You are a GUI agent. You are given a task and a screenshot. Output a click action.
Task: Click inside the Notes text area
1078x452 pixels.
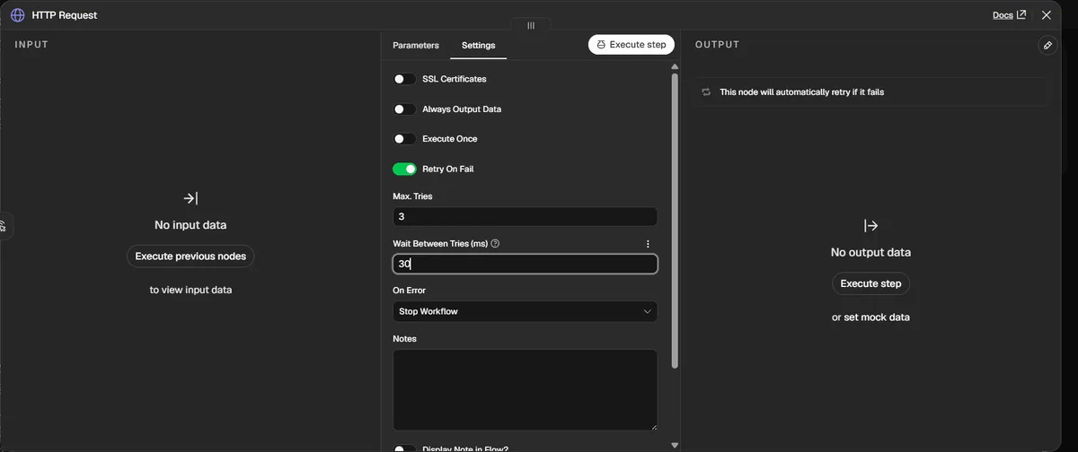[525, 390]
